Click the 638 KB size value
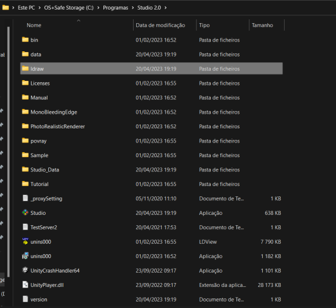336x308 pixels. [x=273, y=213]
